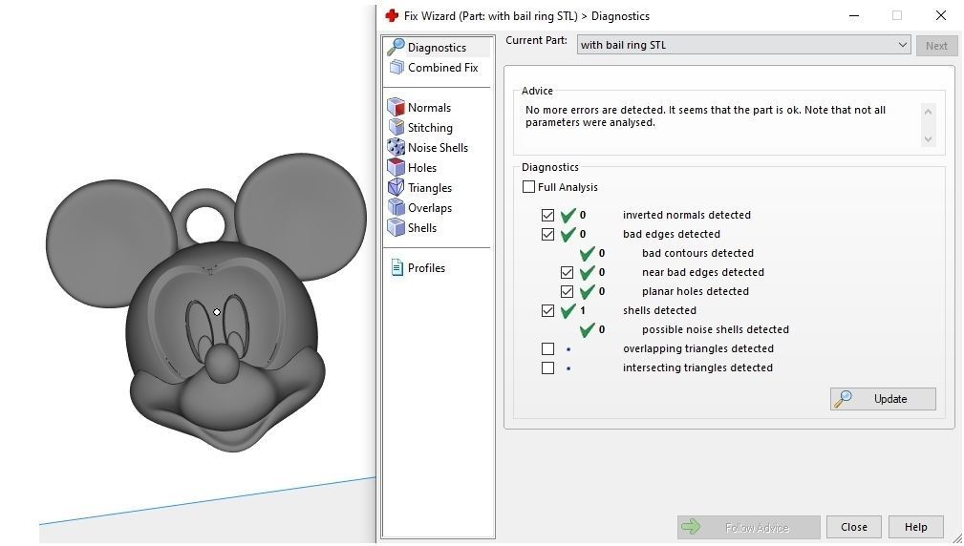Image resolution: width=964 pixels, height=546 pixels.
Task: Click the Triangles icon
Action: 396,187
